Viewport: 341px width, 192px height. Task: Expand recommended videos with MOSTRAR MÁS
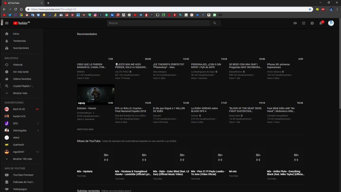[85, 129]
